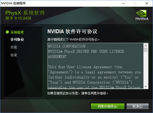The width and height of the screenshot is (153, 113).
Task: Click the empty scrollbar track below thumb
Action: 146,68
